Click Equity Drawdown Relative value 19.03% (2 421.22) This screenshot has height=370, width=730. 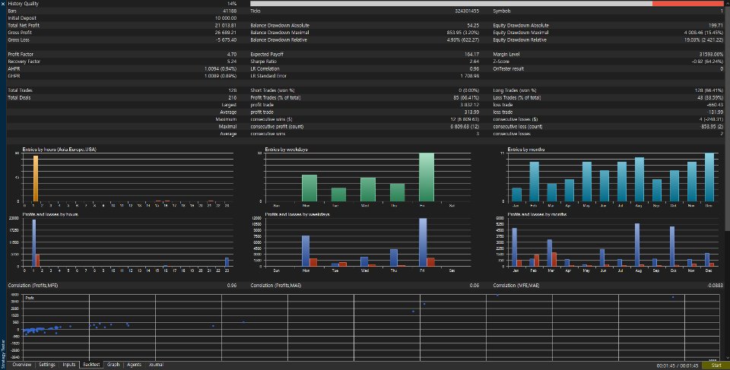click(704, 40)
